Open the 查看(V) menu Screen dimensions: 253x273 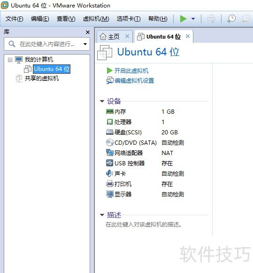(x=66, y=19)
